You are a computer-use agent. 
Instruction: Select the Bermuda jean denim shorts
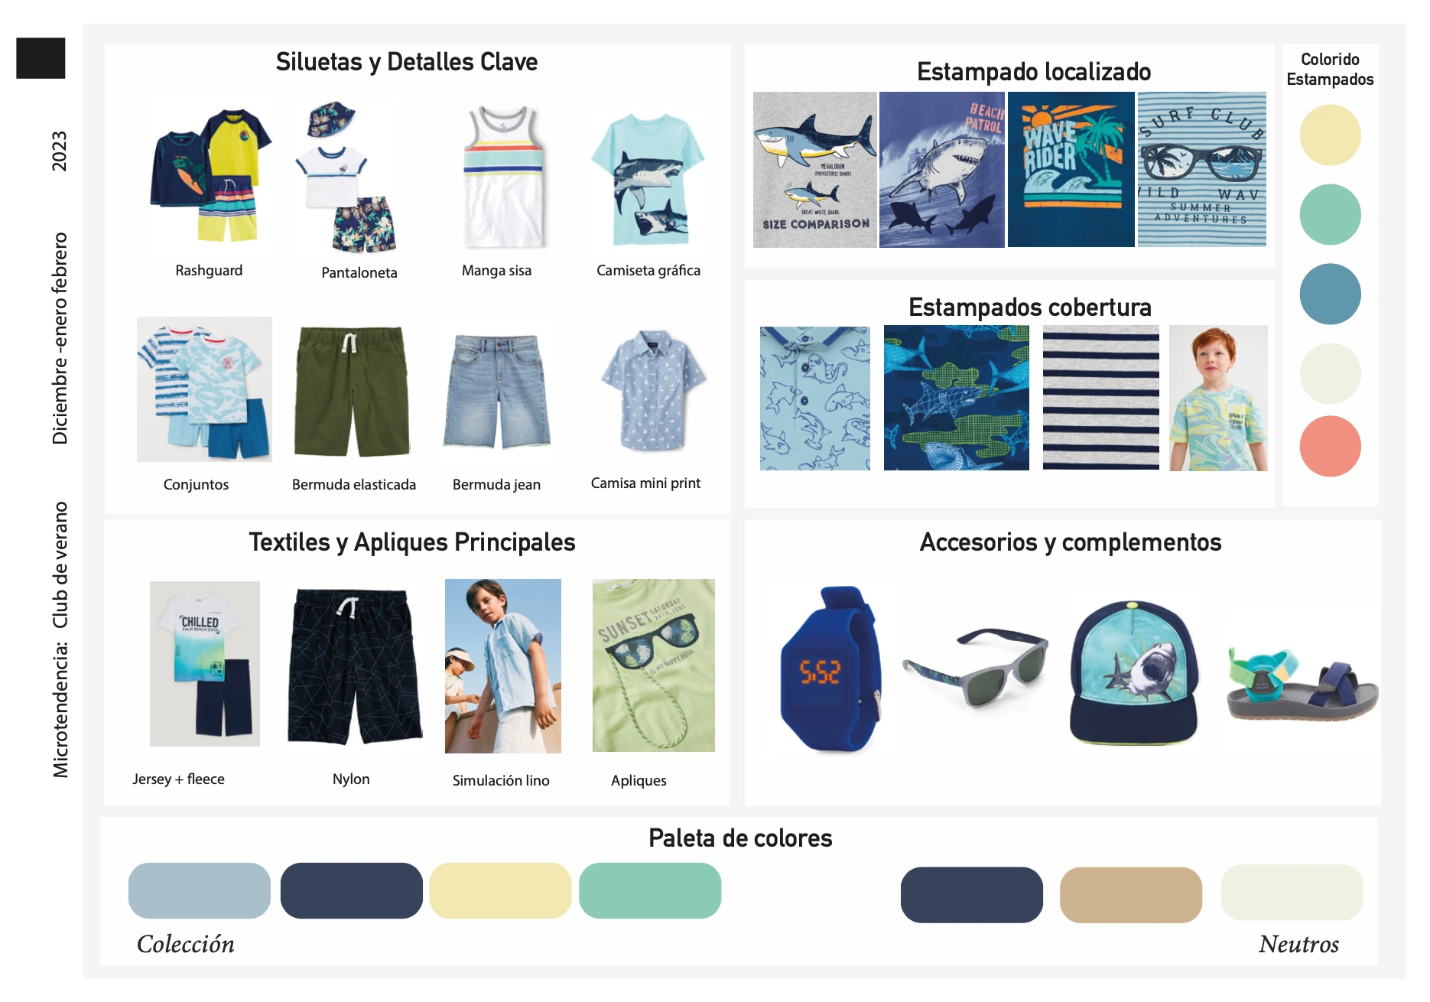pyautogui.click(x=498, y=391)
